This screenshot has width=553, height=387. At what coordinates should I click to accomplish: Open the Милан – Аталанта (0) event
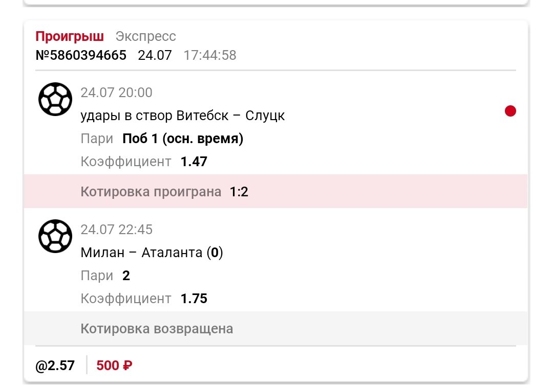[152, 253]
